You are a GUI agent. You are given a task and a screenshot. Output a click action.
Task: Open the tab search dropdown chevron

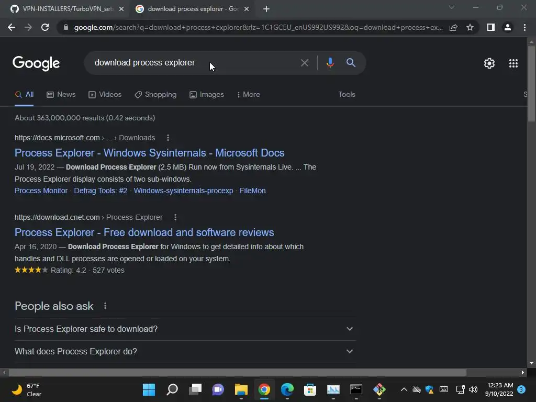coord(452,7)
